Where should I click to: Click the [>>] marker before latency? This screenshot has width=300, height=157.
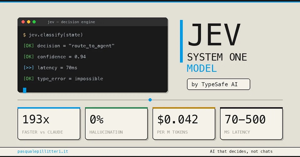coord(29,68)
